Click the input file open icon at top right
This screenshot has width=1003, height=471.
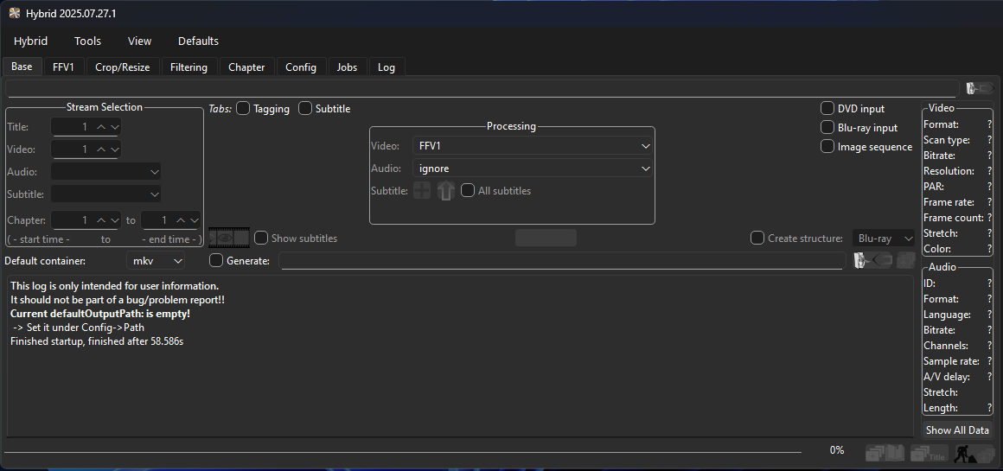click(980, 88)
